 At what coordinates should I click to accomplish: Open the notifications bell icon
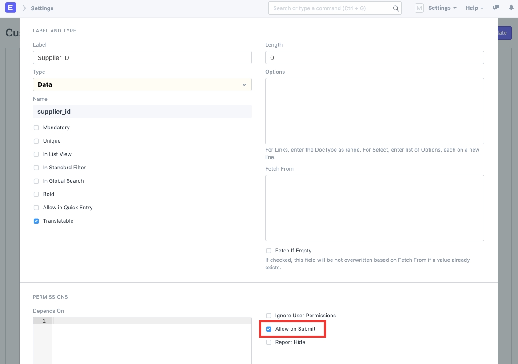(511, 8)
